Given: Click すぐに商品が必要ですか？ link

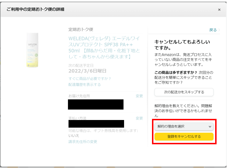Looking at the screenshot, I should tap(90, 78).
